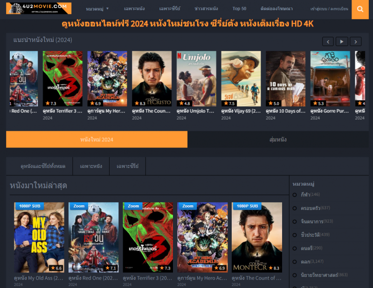The height and width of the screenshot is (288, 373).
Task: Click เข้าสู่ระบบ / ลงทะเบียน login link
Action: coord(329,9)
